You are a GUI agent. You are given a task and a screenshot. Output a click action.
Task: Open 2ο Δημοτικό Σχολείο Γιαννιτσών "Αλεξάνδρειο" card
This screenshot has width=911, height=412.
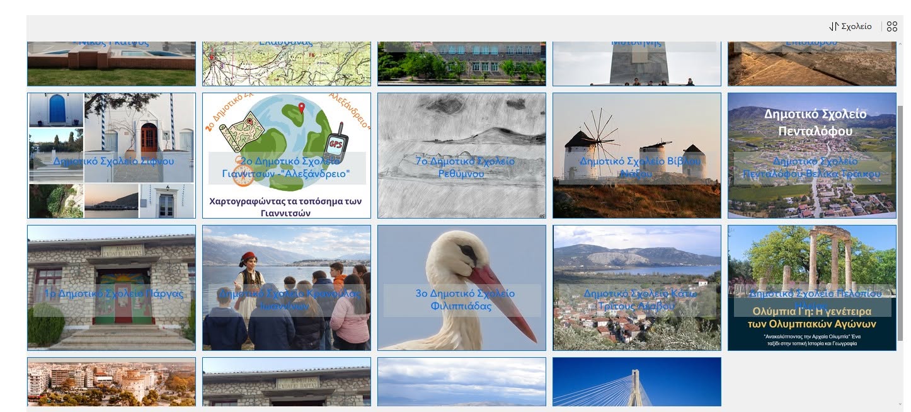tap(287, 156)
